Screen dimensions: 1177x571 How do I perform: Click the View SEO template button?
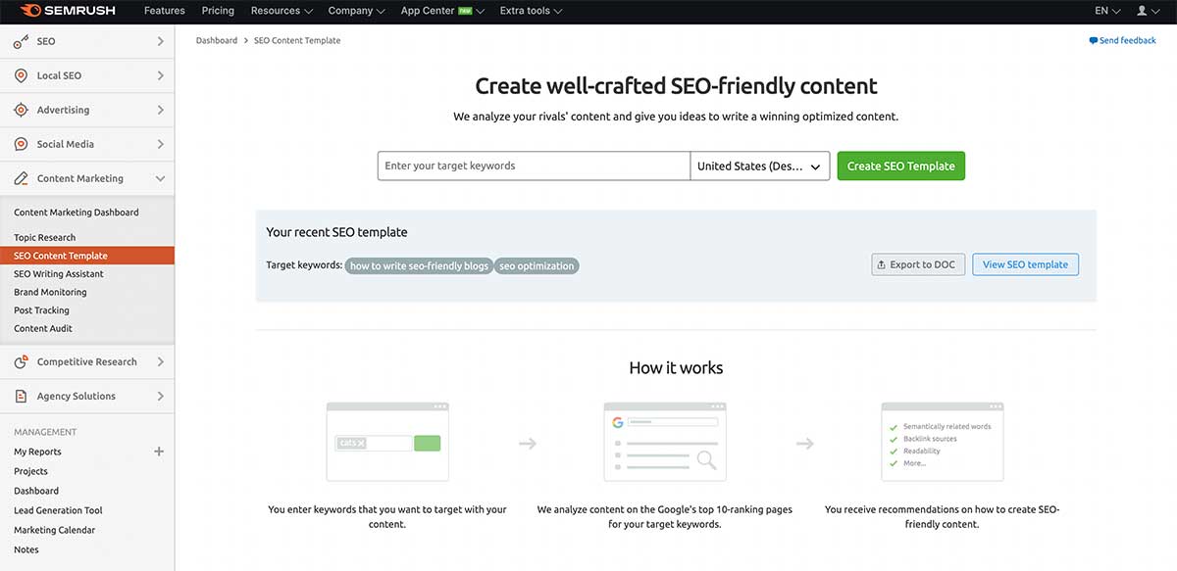click(x=1025, y=264)
